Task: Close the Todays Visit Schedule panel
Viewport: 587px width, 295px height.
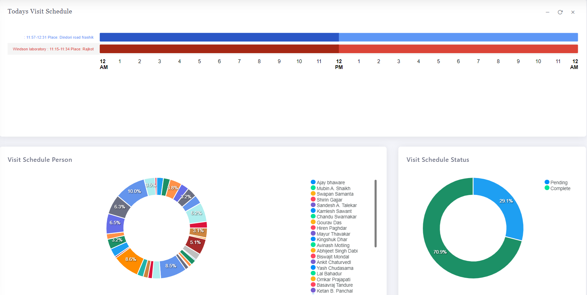Action: 573,12
